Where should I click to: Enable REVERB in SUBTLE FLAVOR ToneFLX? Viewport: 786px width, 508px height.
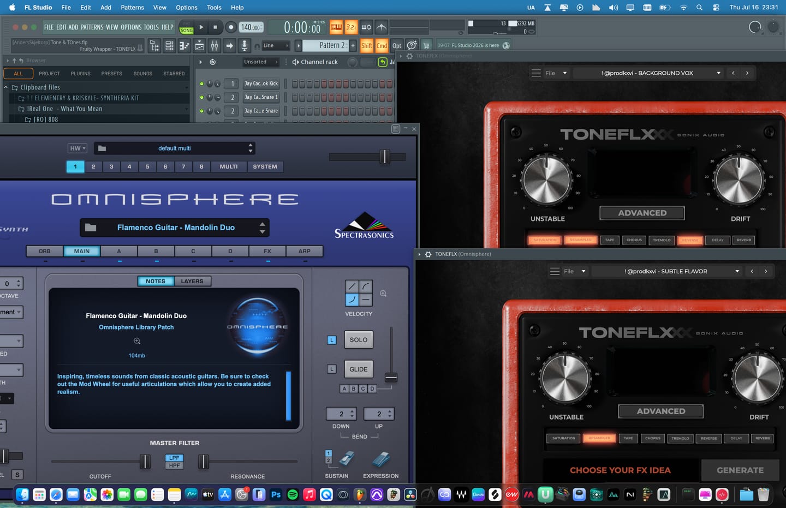763,438
